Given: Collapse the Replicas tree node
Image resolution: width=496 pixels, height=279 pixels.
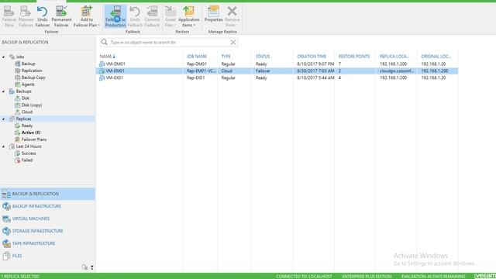Looking at the screenshot, I should [x=3, y=119].
